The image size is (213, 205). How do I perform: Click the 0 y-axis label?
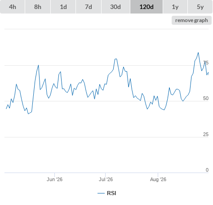pos(207,170)
